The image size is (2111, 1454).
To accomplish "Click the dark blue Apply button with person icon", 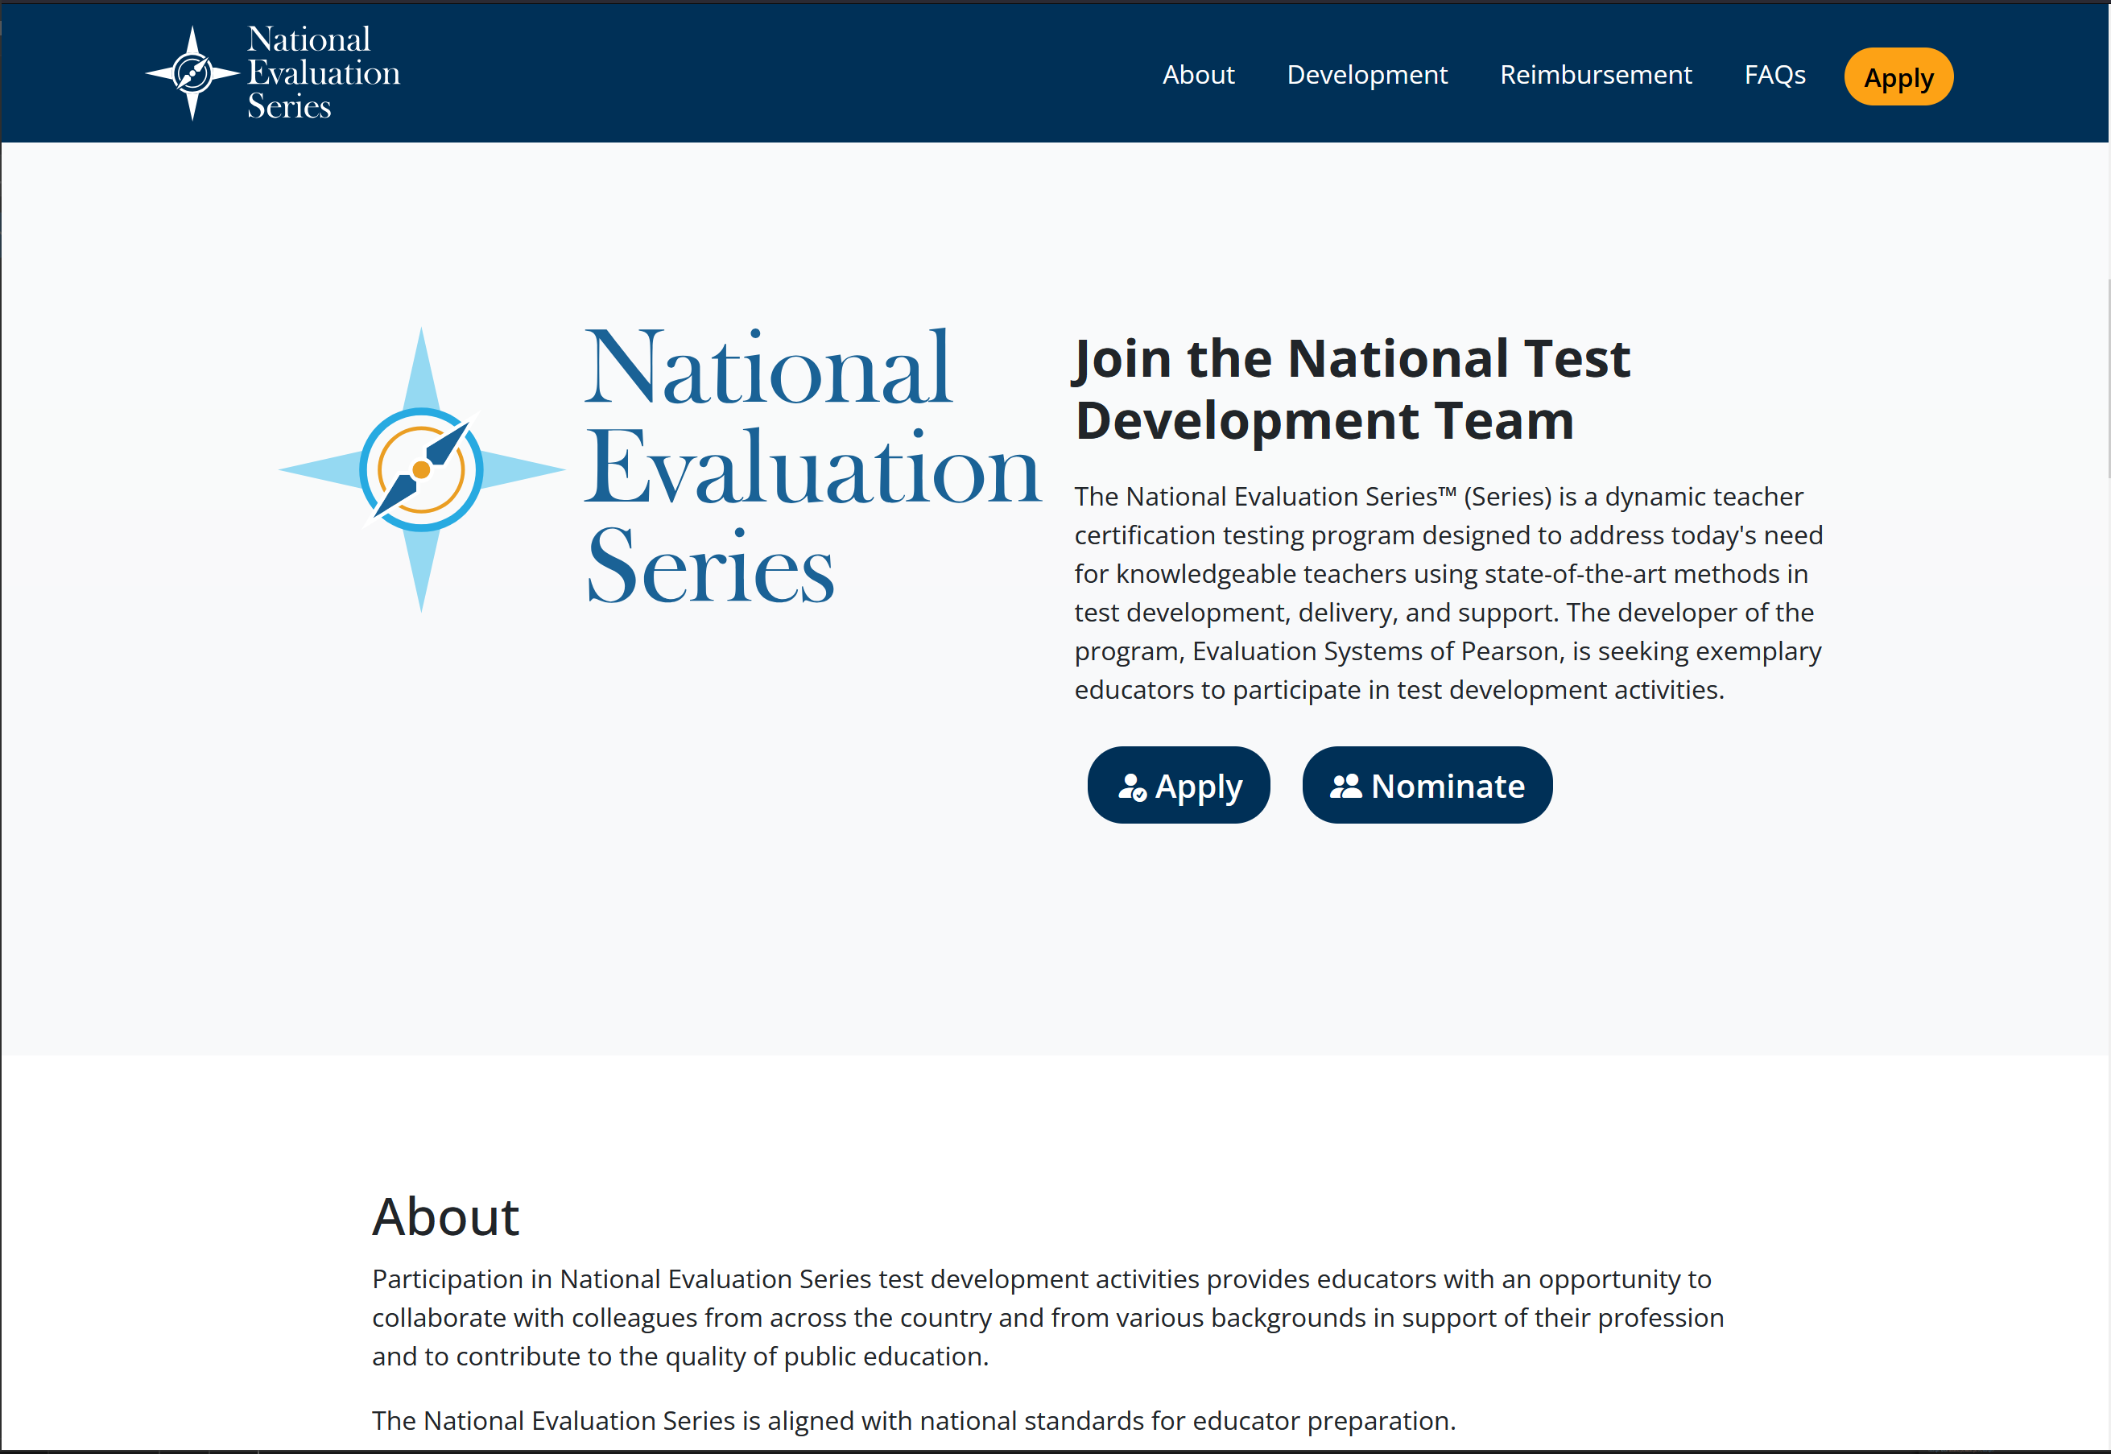I will pos(1178,785).
